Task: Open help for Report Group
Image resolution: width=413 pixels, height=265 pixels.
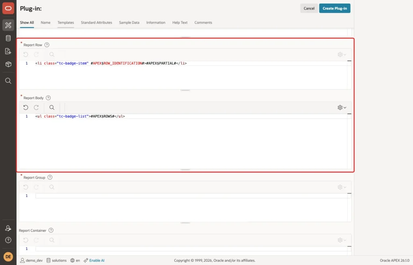Action: pos(50,178)
